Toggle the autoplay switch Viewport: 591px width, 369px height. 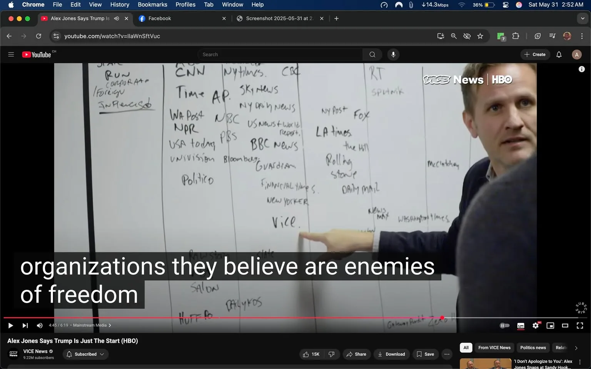[504, 326]
